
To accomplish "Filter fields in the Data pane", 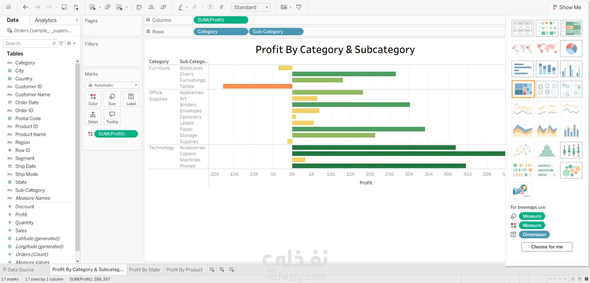I will pos(61,43).
